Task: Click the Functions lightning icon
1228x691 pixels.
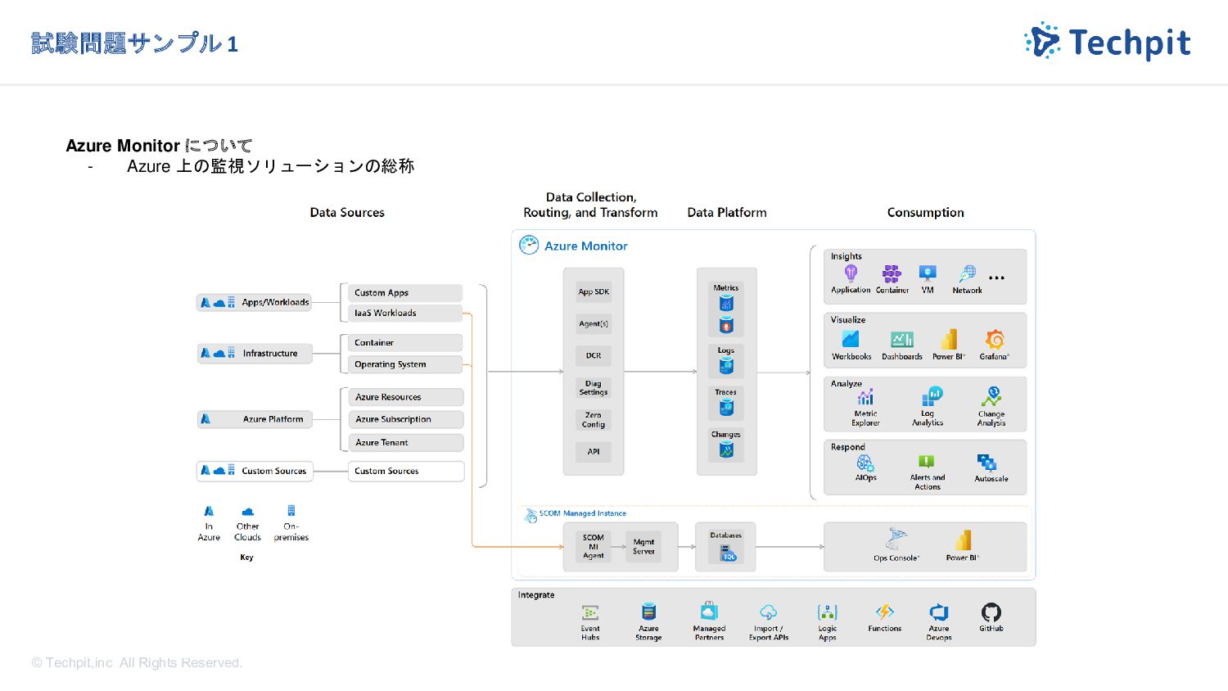Action: [885, 612]
